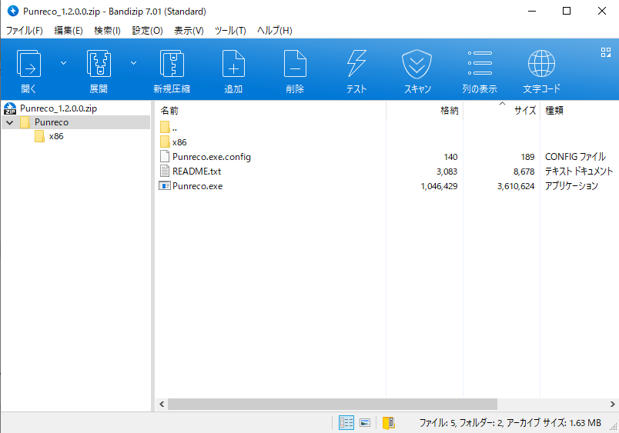This screenshot has width=619, height=433.
Task: Select x86 folder in the tree pane
Action: 56,136
